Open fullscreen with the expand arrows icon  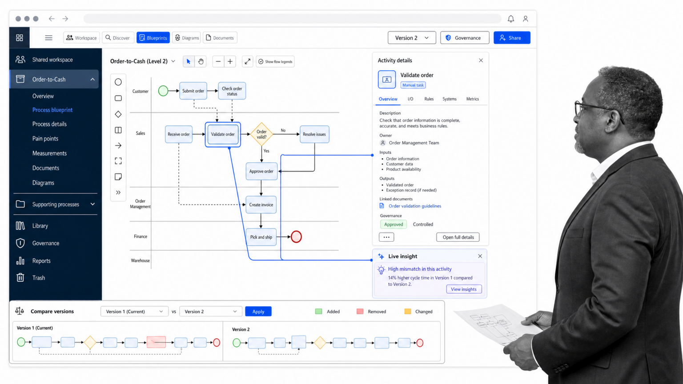click(248, 62)
